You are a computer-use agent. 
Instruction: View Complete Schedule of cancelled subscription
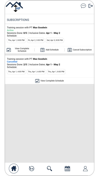point(49,81)
